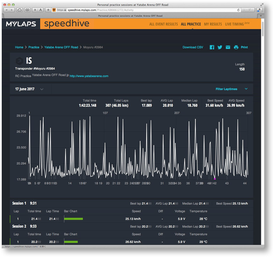Click the URL address field
This screenshot has height=257, width=273.
(x=146, y=10)
